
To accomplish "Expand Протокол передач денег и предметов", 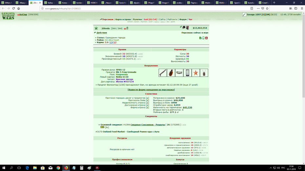I will [147, 98].
